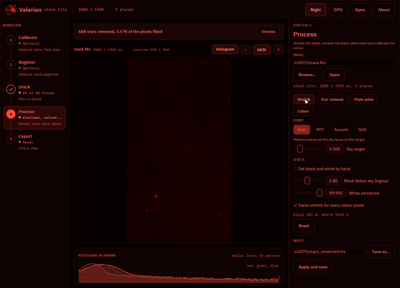This screenshot has width=400, height=288.
Task: Reset the stretch settings
Action: point(304,226)
